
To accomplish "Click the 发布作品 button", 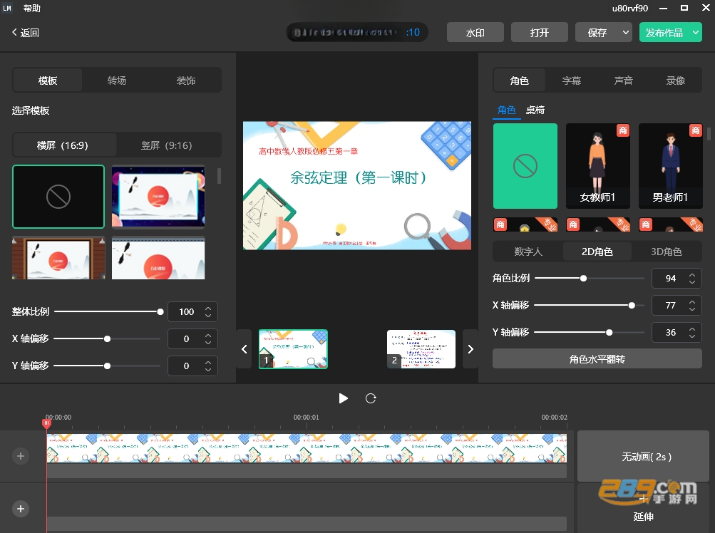I will tap(664, 32).
